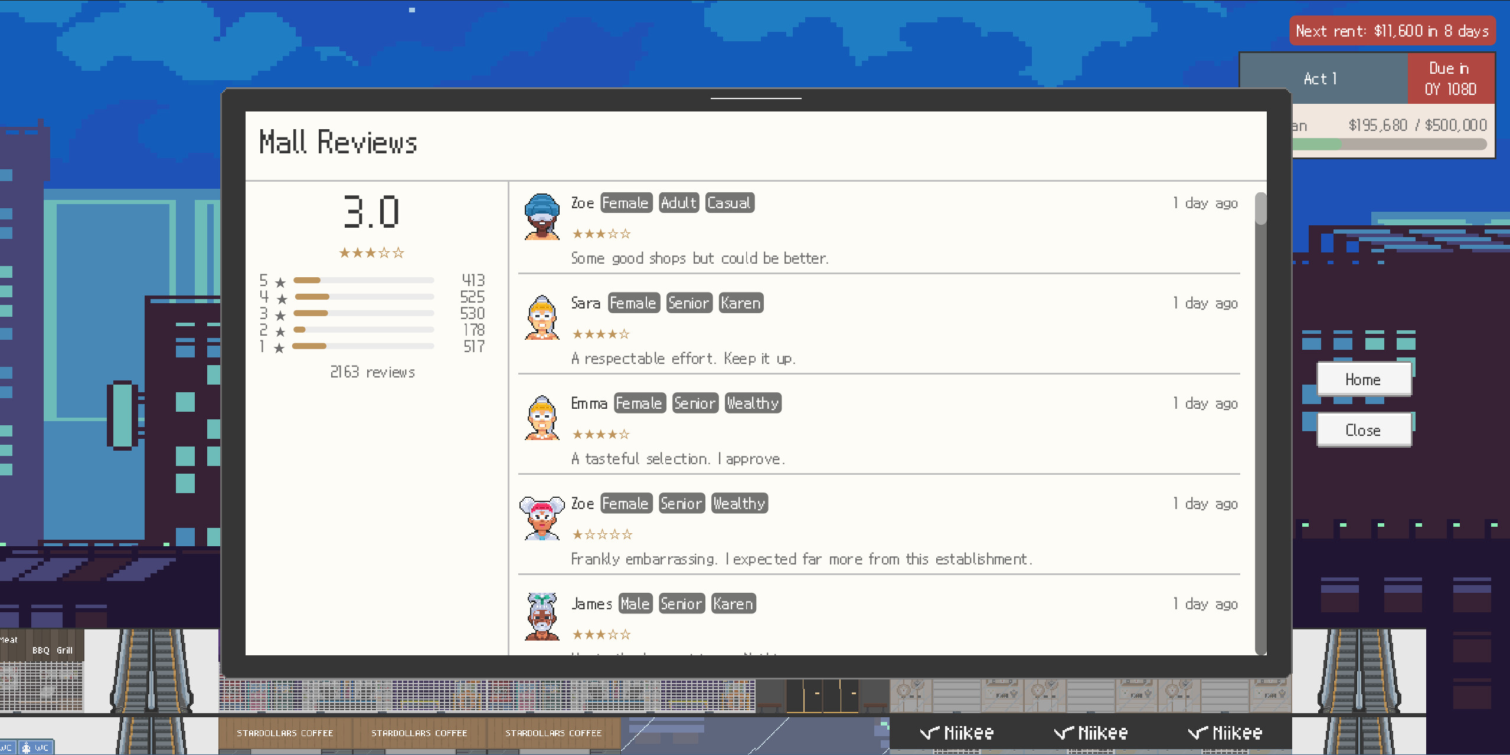Click Sara's four-star rating
This screenshot has width=1510, height=755.
[x=601, y=334]
